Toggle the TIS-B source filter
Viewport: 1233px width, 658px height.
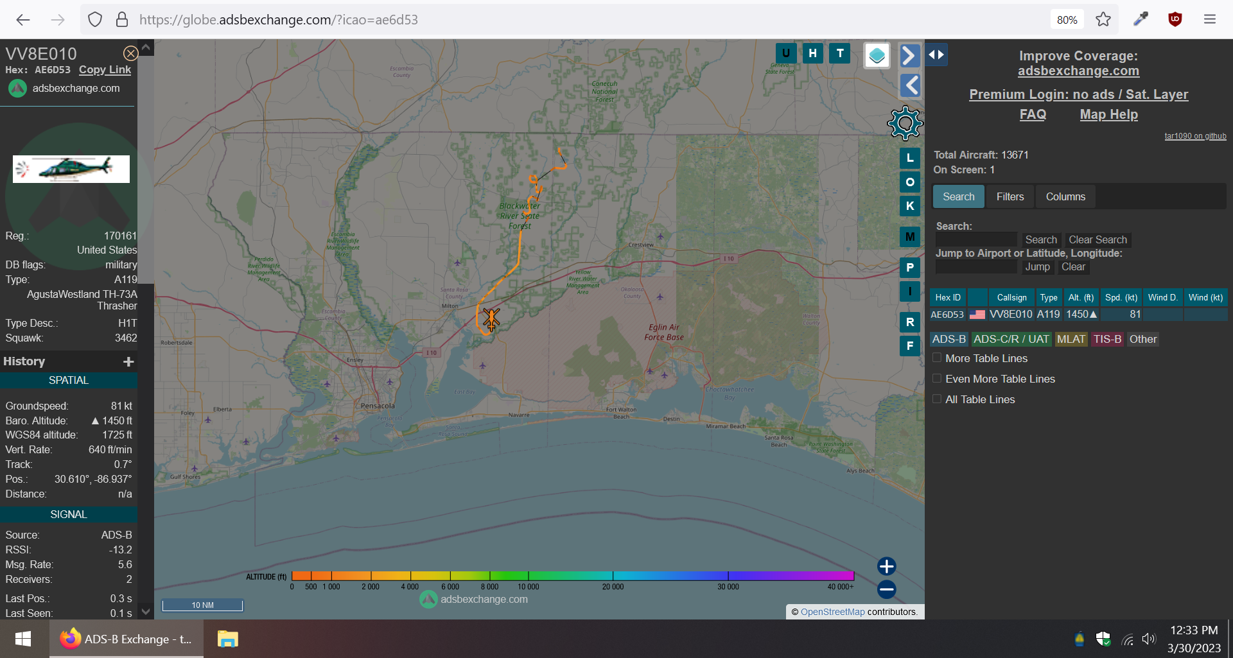click(x=1108, y=340)
